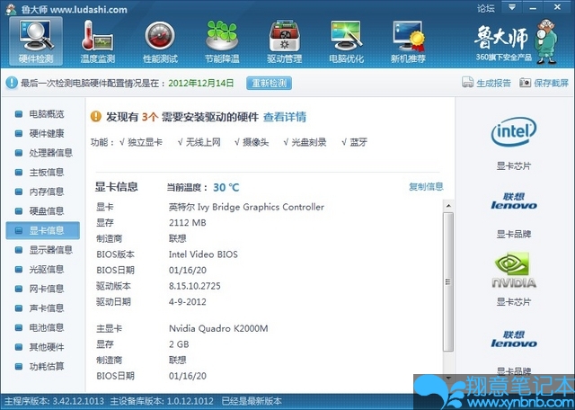Viewport: 575px width, 410px height.
Task: Click the 2012年12月14日 date text
Action: point(201,83)
